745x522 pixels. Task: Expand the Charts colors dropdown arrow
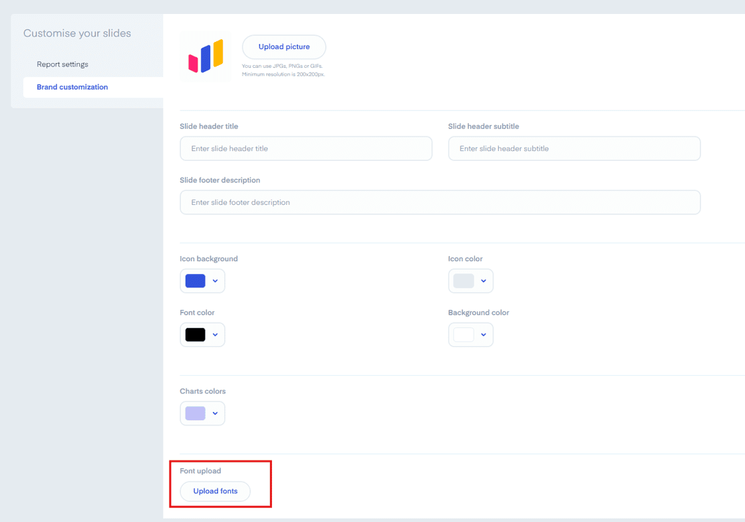coord(216,413)
